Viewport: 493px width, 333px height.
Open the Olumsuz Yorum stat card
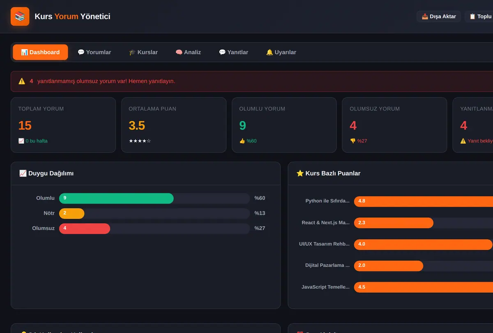pos(395,125)
